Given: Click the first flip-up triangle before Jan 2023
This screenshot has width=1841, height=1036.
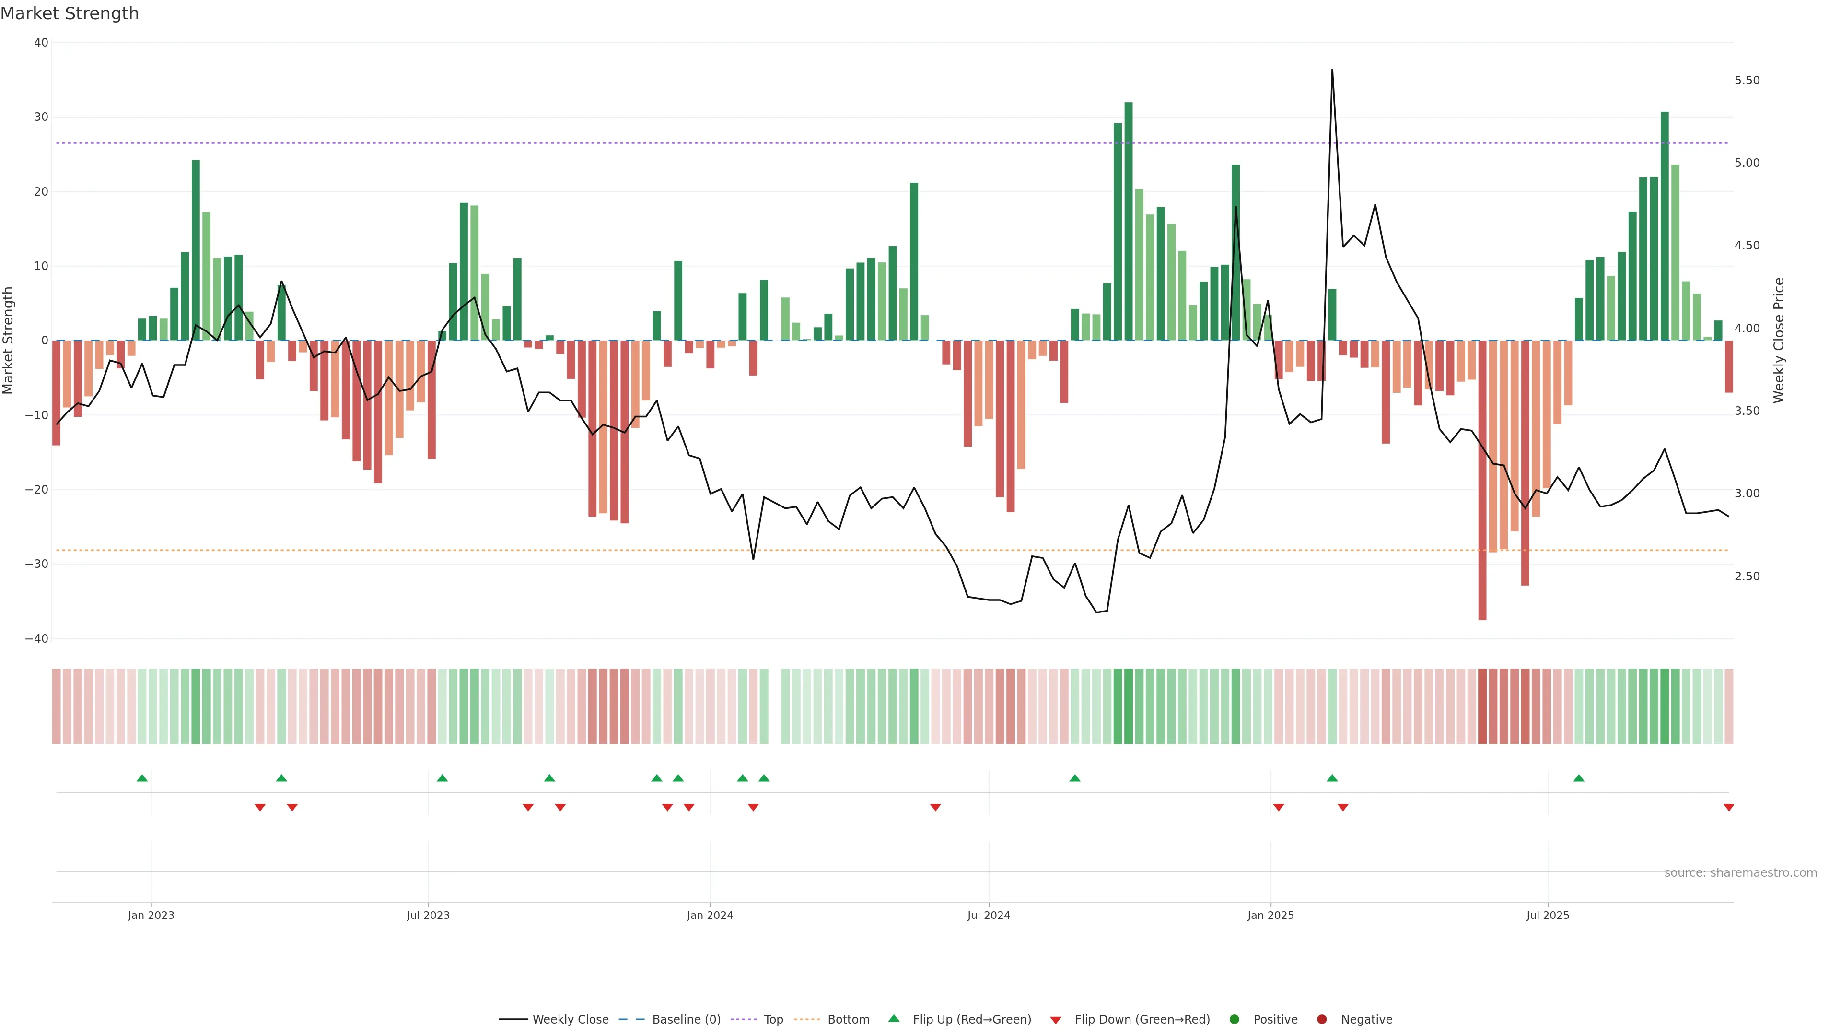Looking at the screenshot, I should click(x=142, y=778).
